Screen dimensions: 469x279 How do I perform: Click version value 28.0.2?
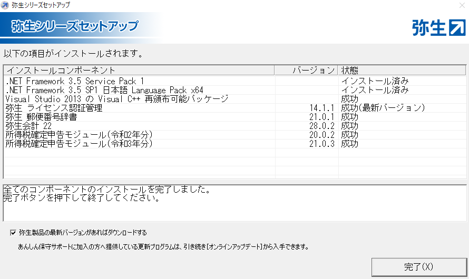coord(322,126)
